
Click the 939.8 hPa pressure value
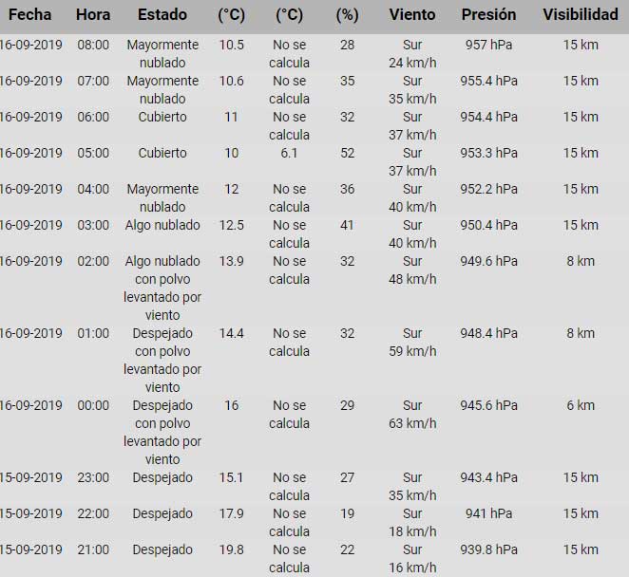click(492, 549)
